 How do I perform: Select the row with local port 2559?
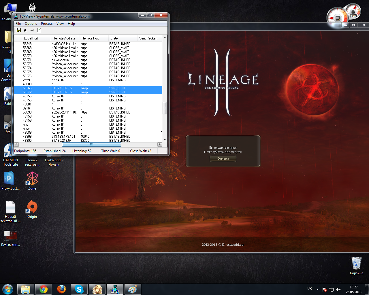(88, 80)
